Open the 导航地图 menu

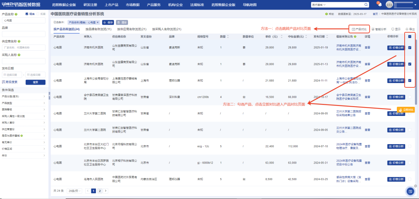coord(249,5)
